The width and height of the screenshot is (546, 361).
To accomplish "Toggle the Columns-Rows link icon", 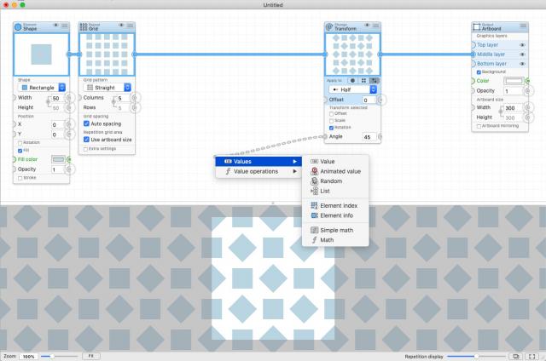I will click(113, 103).
